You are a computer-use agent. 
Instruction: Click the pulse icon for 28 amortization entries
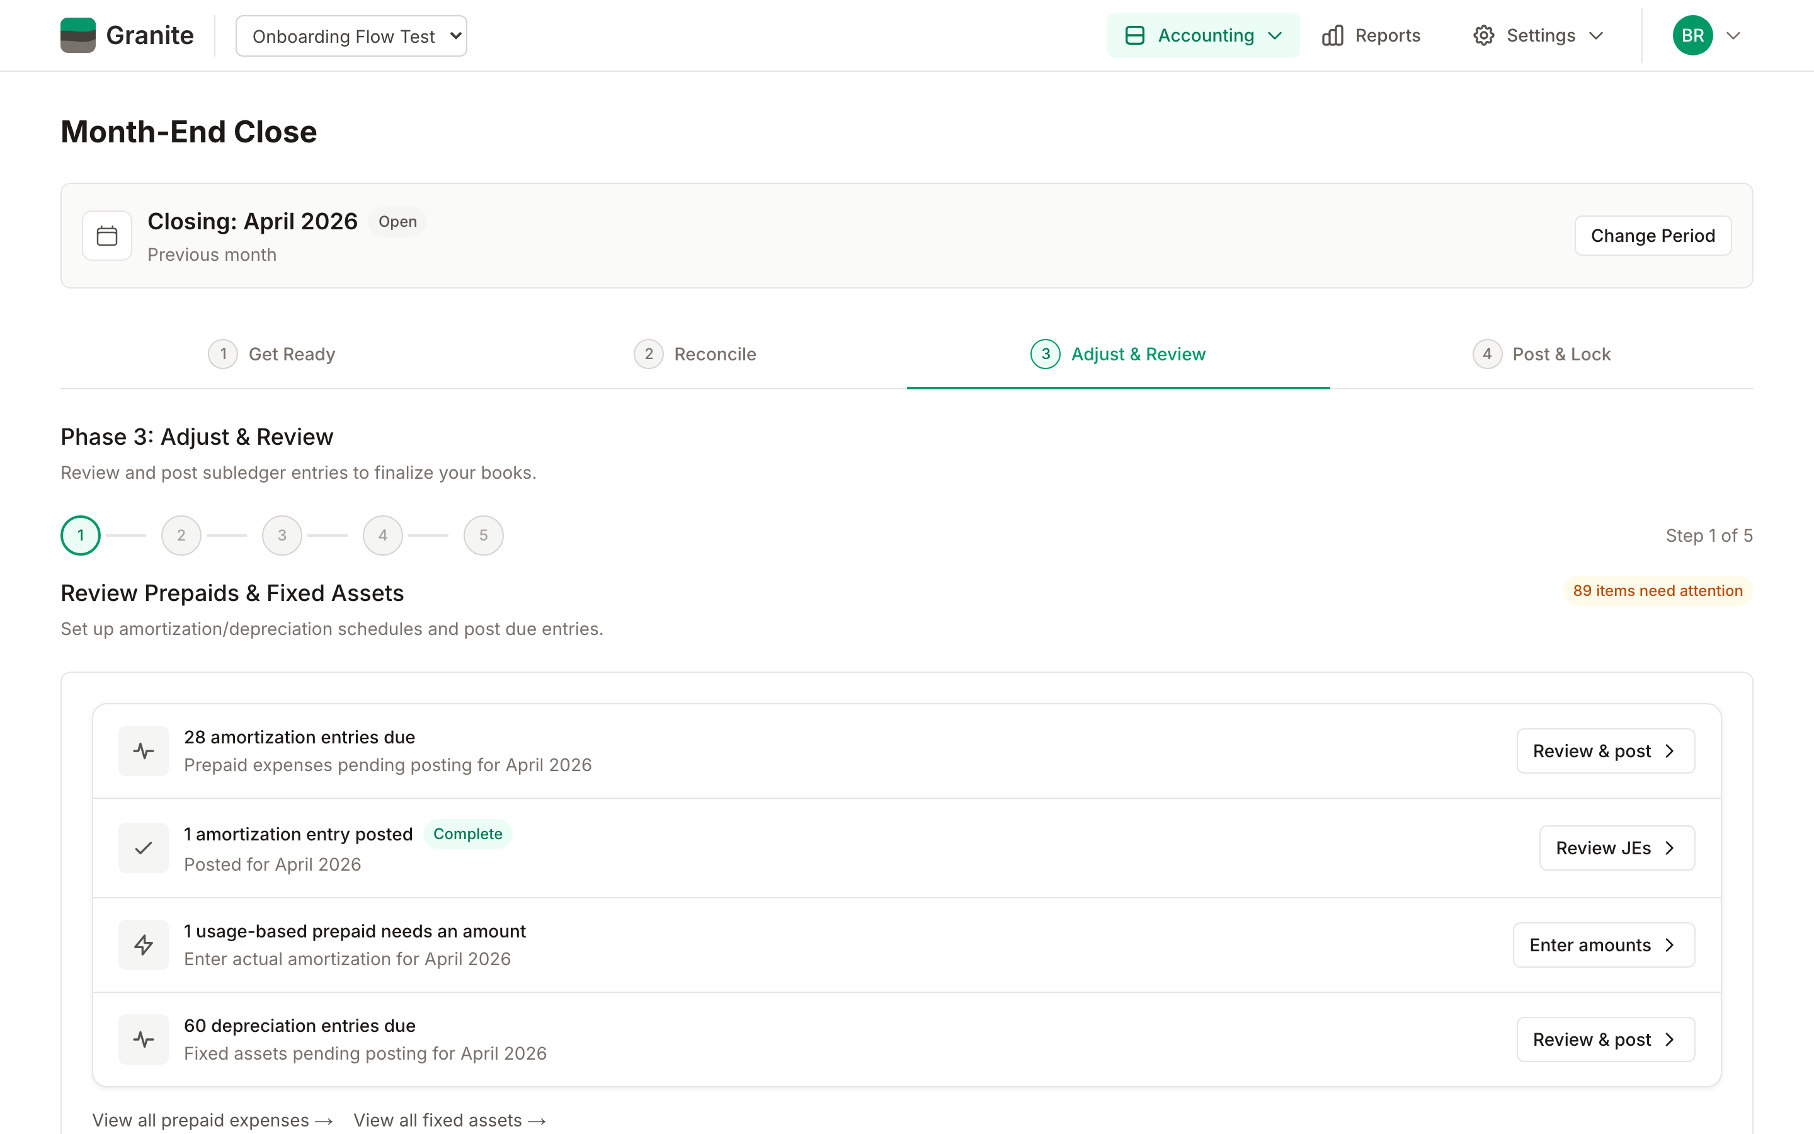click(x=144, y=751)
